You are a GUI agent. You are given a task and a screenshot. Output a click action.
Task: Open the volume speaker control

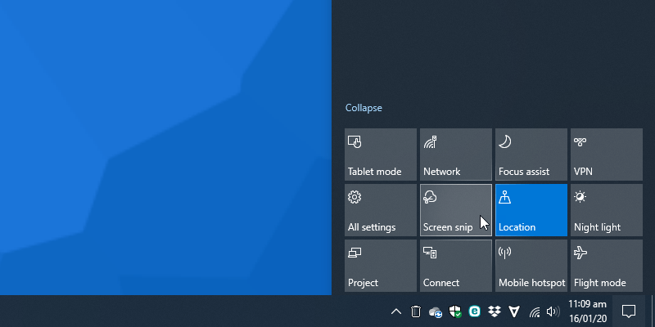553,311
